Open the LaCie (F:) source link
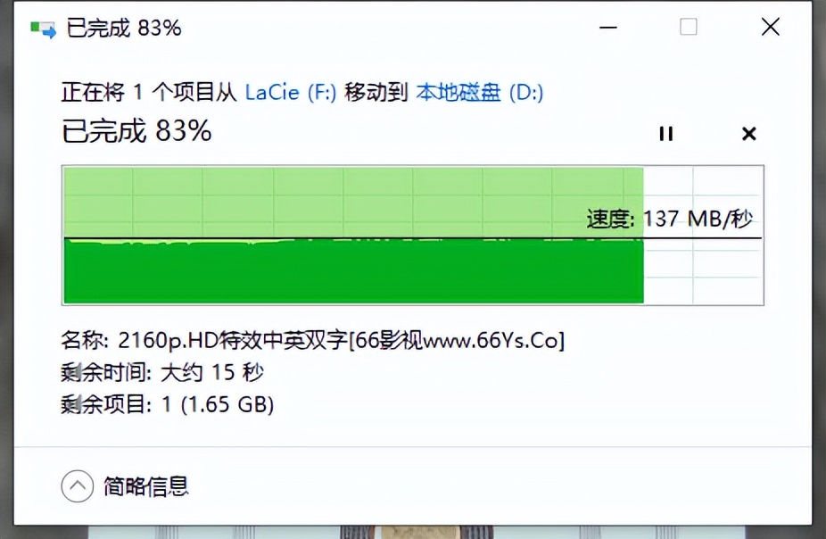Viewport: 826px width, 539px height. 290,93
